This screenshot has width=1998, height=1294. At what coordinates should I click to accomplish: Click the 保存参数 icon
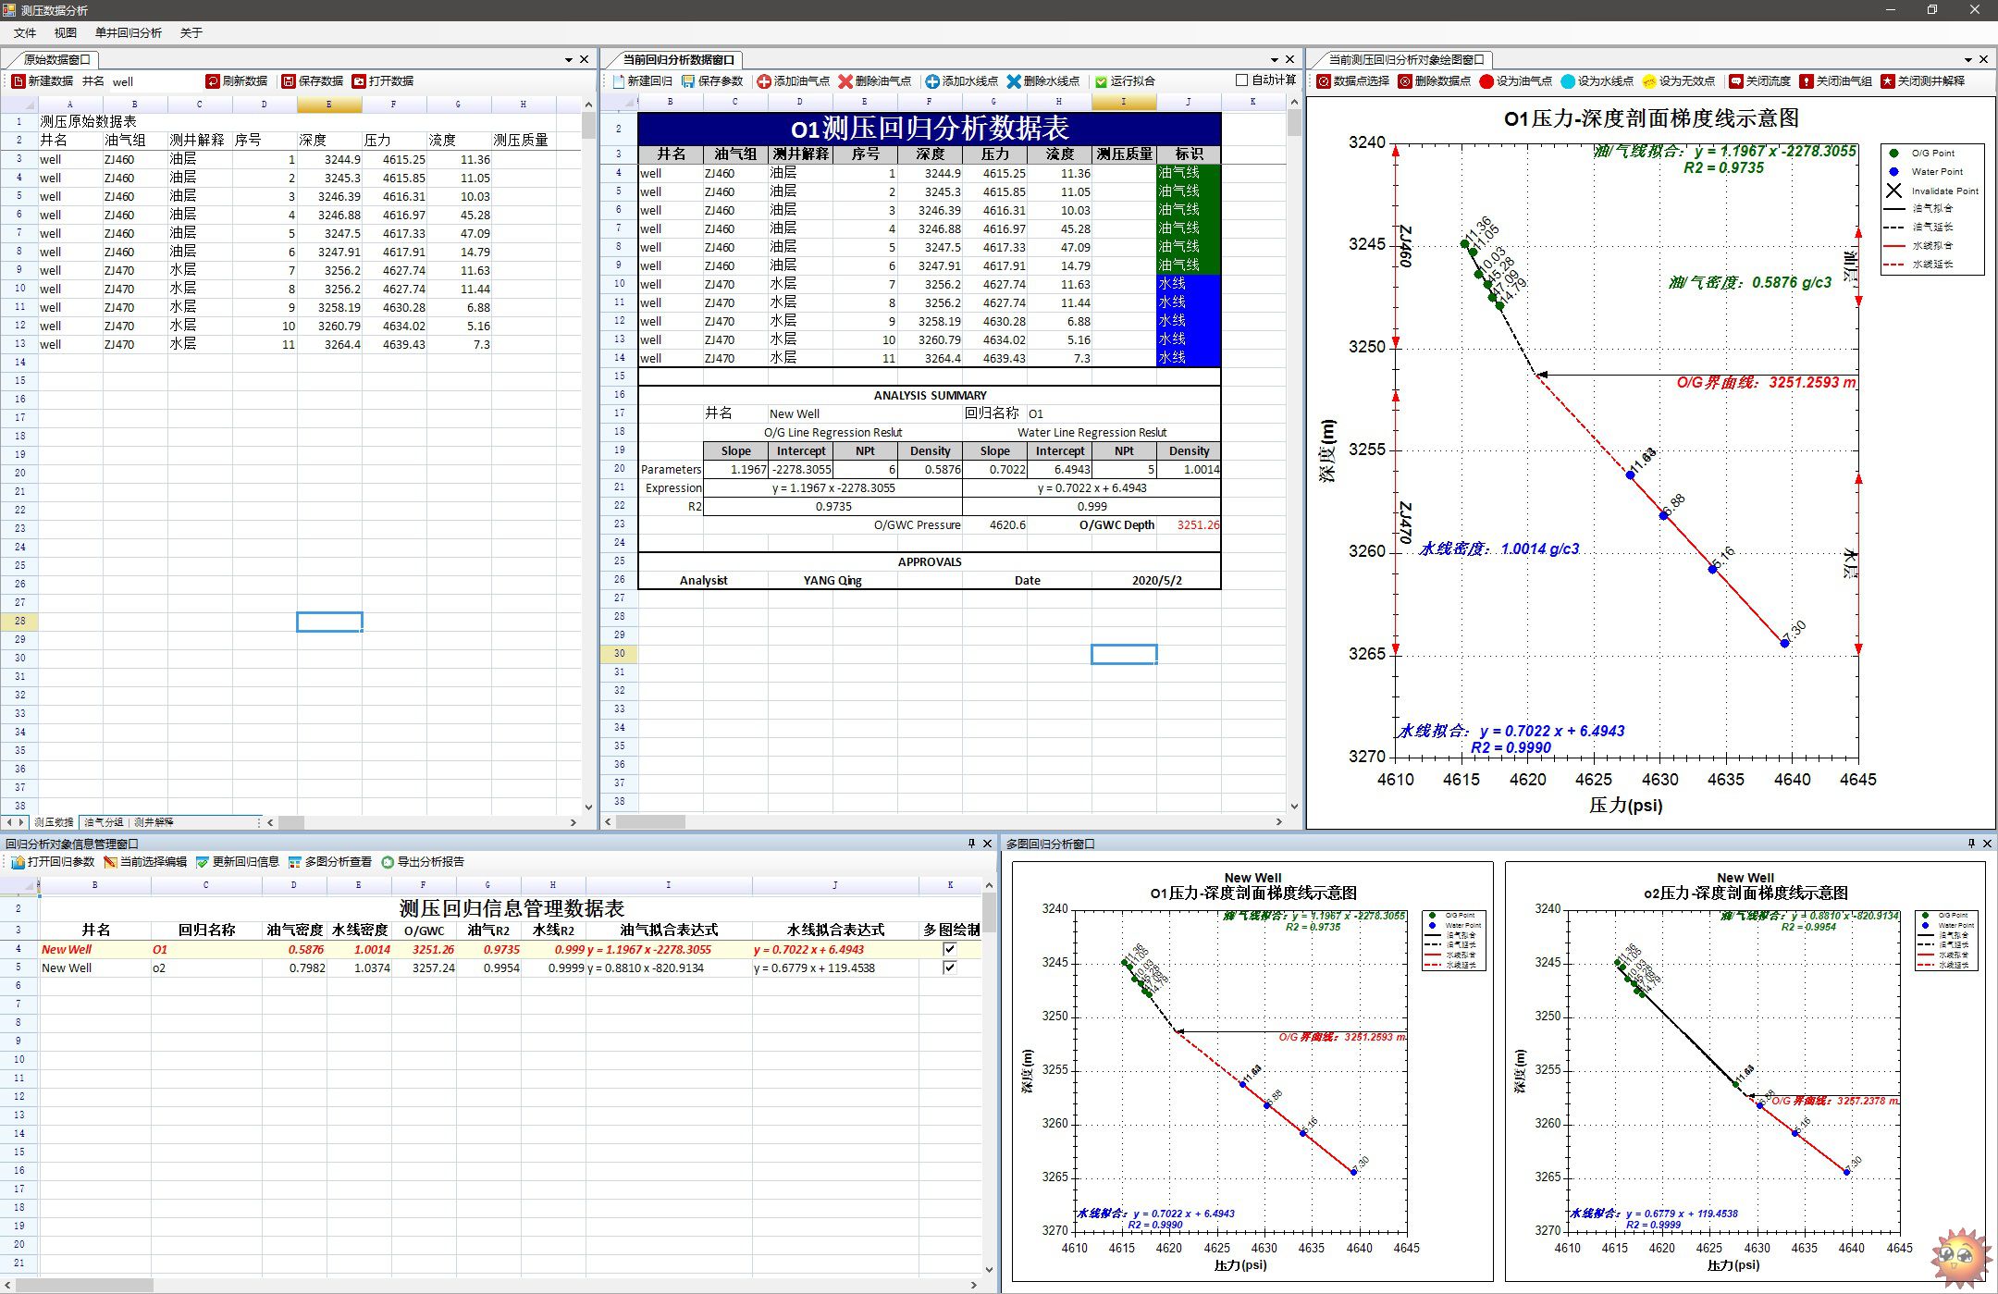[688, 81]
